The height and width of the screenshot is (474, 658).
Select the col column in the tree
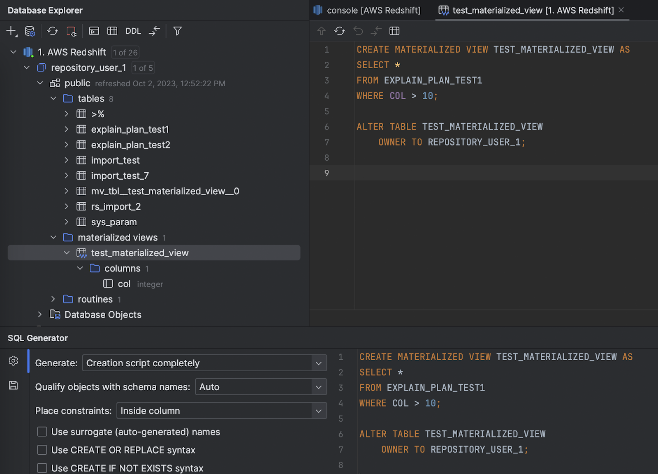[124, 284]
